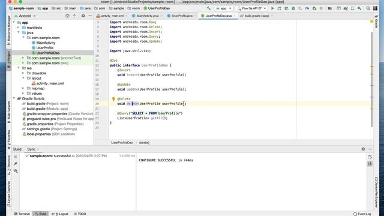This screenshot has height=216, width=384.
Task: Open Project panel settings gear
Action: (83, 16)
